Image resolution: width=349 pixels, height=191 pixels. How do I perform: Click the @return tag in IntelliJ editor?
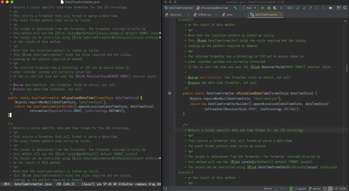[x=194, y=83]
